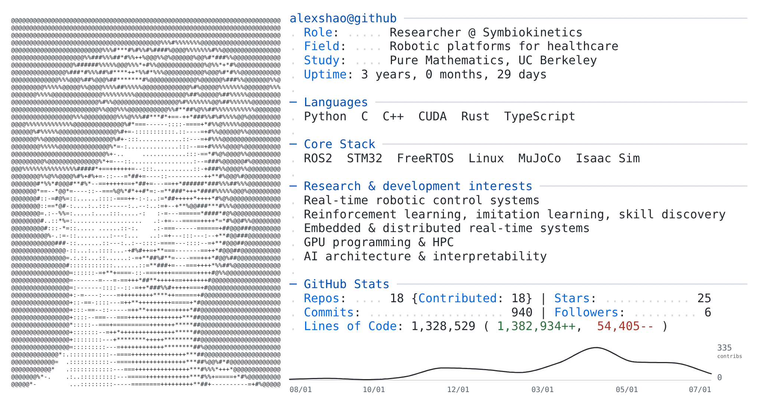761x401 pixels.
Task: Select ROS2 in Core Stack
Action: coord(318,158)
